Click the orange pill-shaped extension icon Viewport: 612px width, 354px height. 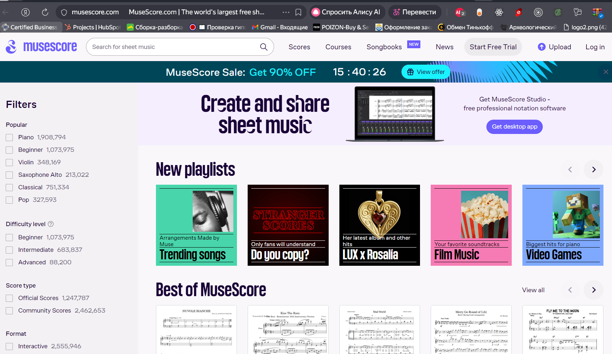[479, 13]
